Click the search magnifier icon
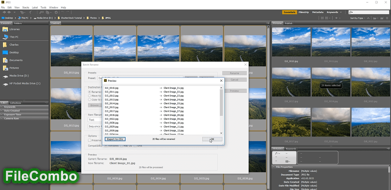This screenshot has height=190, width=391. (351, 12)
